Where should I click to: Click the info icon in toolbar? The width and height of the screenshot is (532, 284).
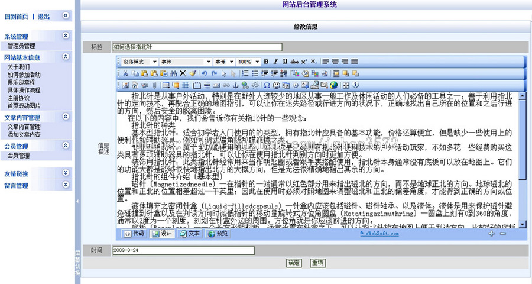pyautogui.click(x=356, y=85)
